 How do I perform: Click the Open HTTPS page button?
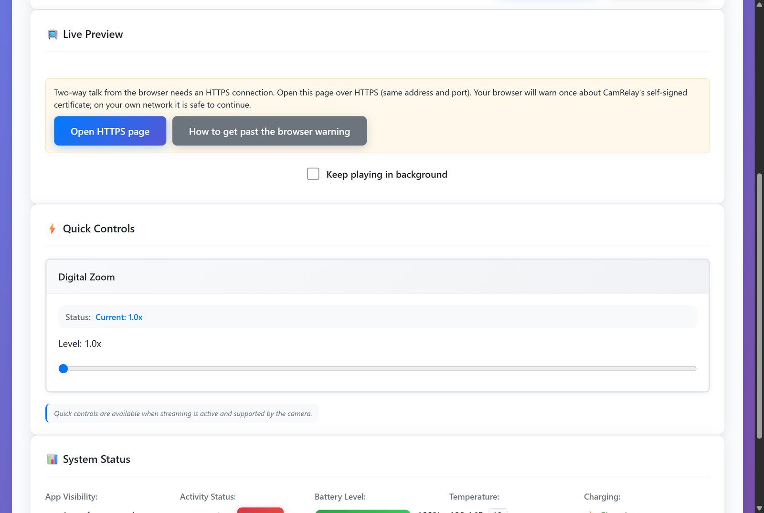pos(110,131)
